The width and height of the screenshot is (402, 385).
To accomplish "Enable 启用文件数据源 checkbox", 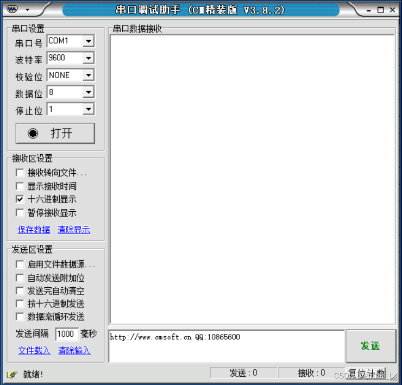I will [20, 264].
